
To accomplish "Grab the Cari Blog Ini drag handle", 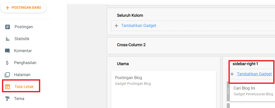I will click(228, 92).
